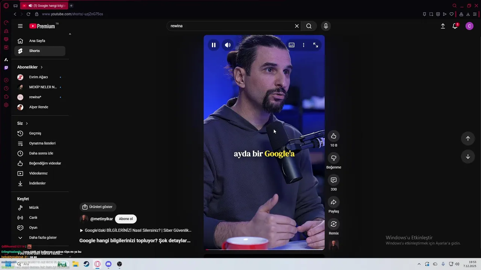Open Alper Rende channel
Screen dimensions: 481x270
coord(40,107)
